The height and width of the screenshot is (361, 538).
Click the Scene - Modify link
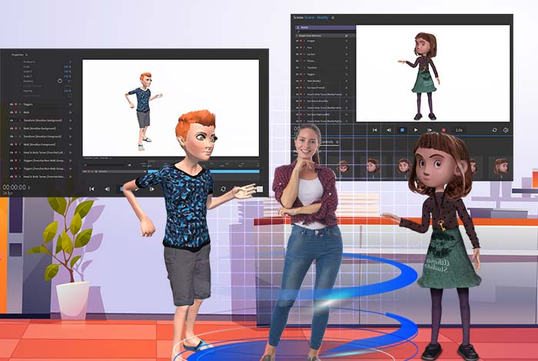[x=317, y=18]
